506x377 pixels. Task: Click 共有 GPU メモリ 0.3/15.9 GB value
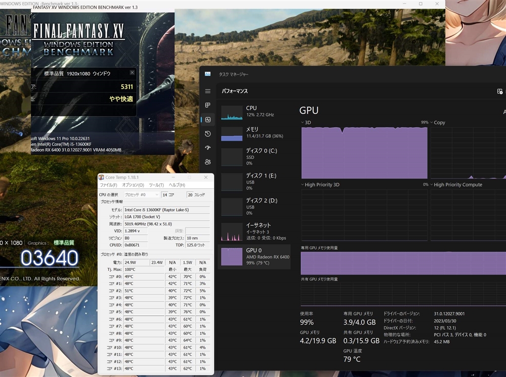361,341
